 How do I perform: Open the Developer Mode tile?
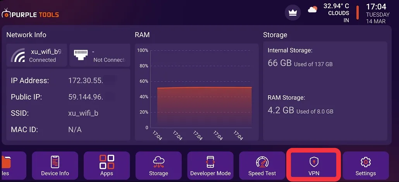pyautogui.click(x=210, y=166)
